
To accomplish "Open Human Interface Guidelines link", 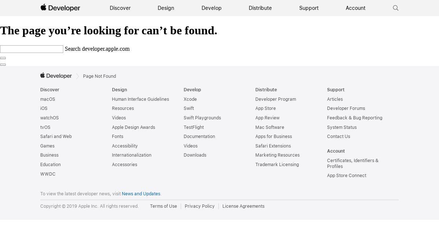I will pos(140,99).
